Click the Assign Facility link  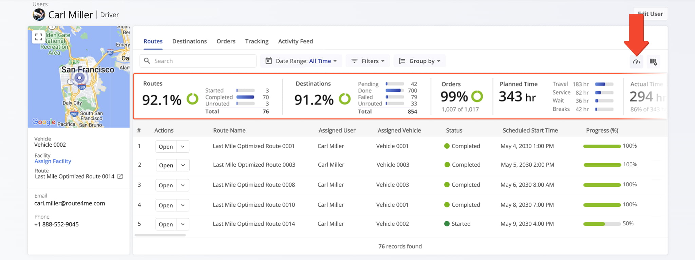53,161
